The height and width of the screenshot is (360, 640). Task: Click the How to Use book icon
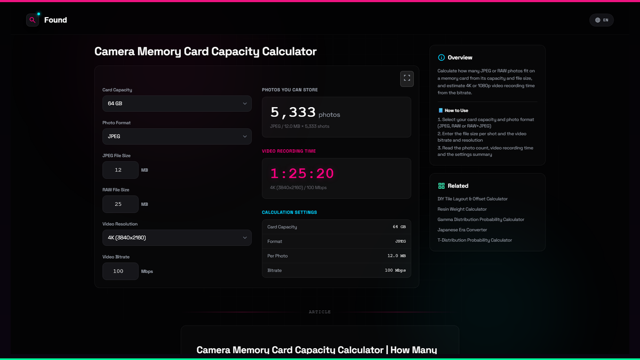point(441,110)
